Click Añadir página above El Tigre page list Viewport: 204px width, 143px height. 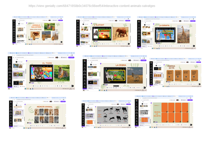coord(19,62)
